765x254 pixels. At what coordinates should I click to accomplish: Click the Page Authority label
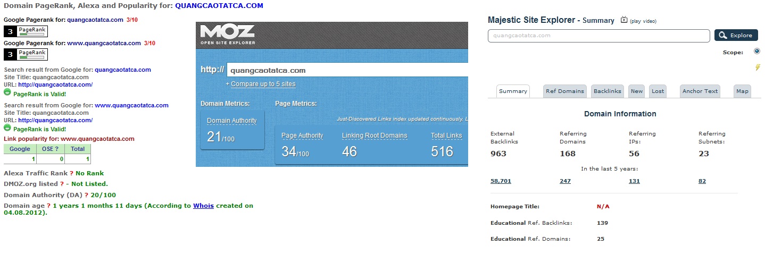tap(302, 136)
